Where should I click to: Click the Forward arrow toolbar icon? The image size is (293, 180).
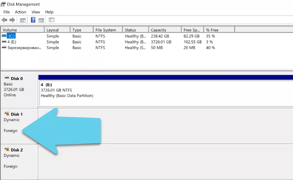[12, 20]
